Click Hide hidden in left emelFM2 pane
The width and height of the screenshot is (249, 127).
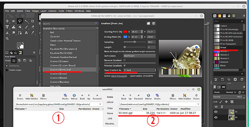pos(32,97)
